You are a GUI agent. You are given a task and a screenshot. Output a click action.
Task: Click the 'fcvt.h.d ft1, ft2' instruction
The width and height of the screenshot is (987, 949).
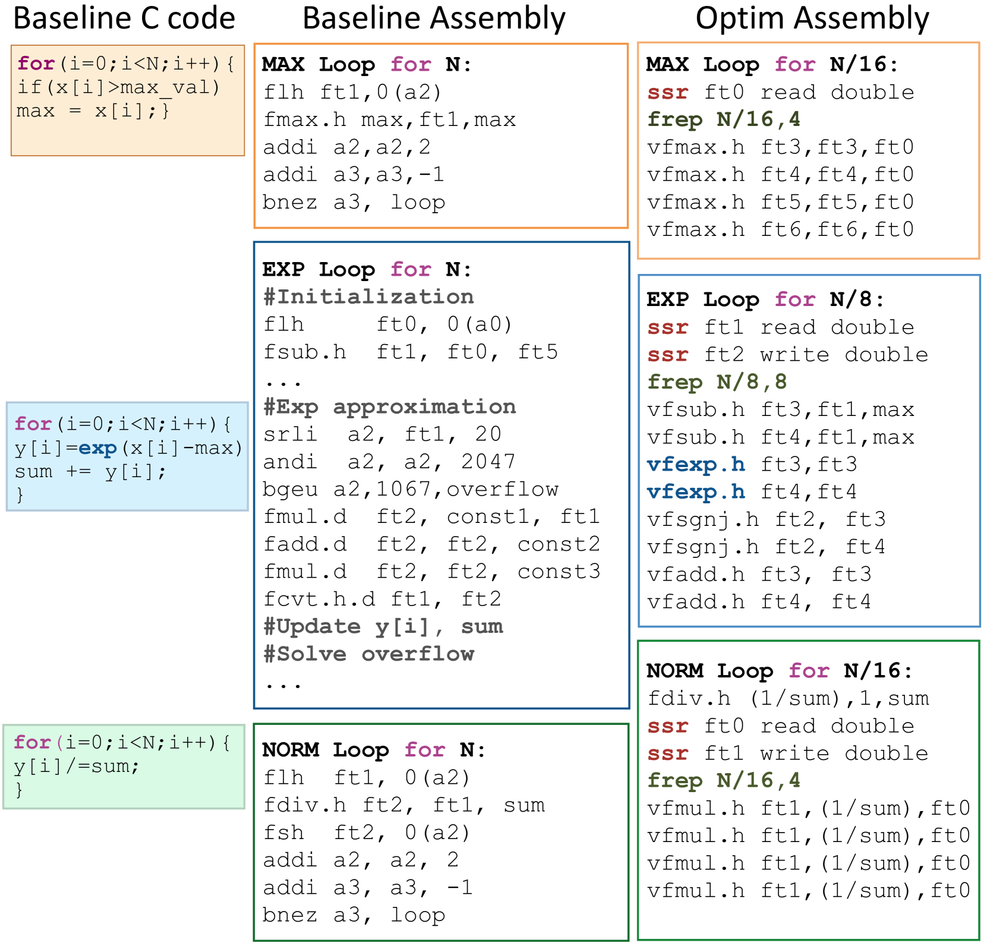(x=382, y=600)
